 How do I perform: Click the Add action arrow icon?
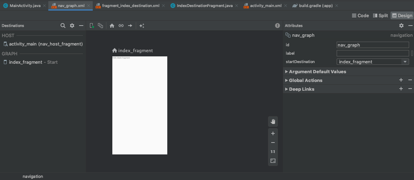[x=130, y=26]
